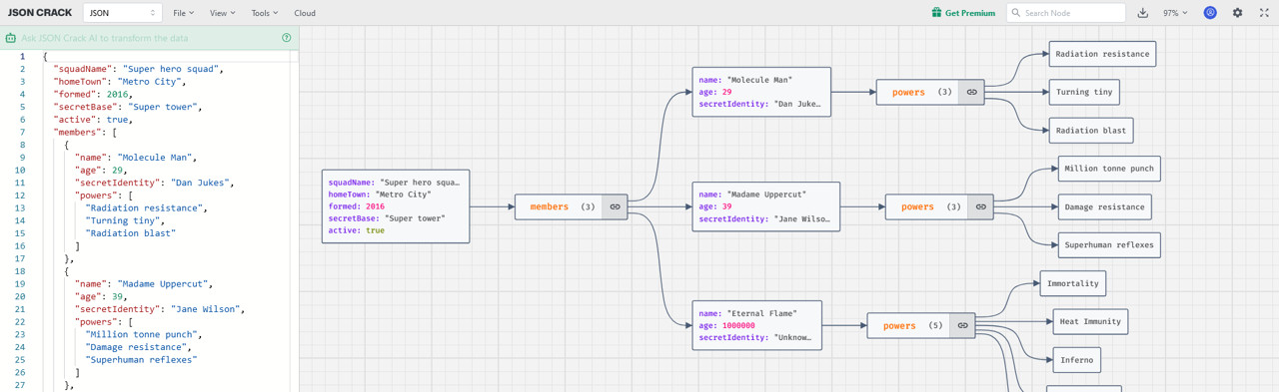Select the Radiation blast graph node
Viewport: 1279px width, 392px height.
click(1091, 131)
